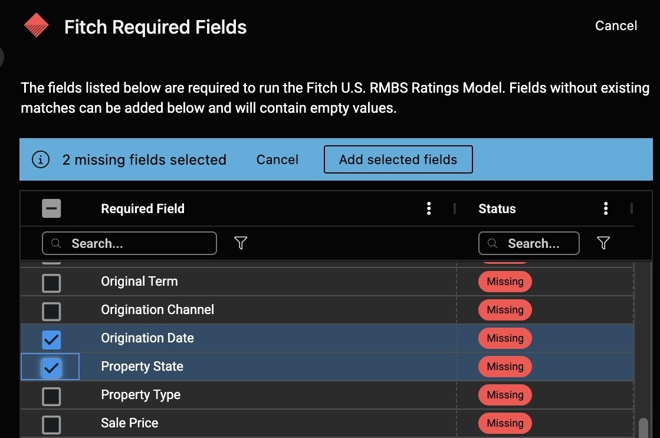Click magnifier icon in Status search

point(493,243)
